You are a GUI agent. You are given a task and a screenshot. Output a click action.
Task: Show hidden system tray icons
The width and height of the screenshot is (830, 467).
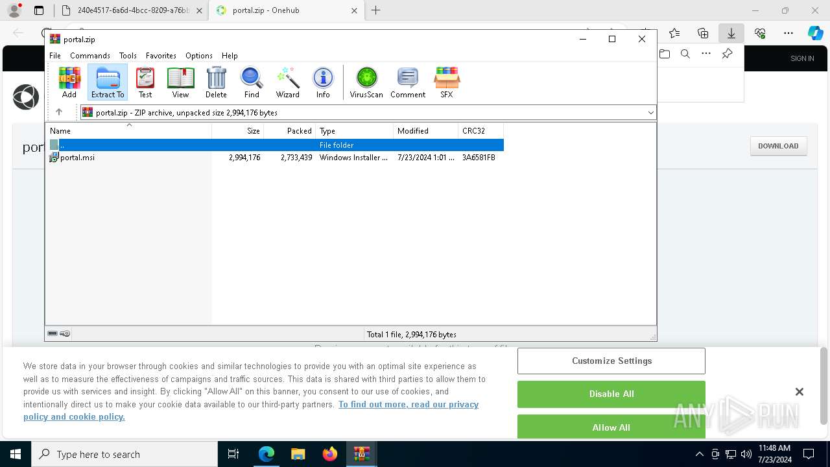pyautogui.click(x=699, y=454)
